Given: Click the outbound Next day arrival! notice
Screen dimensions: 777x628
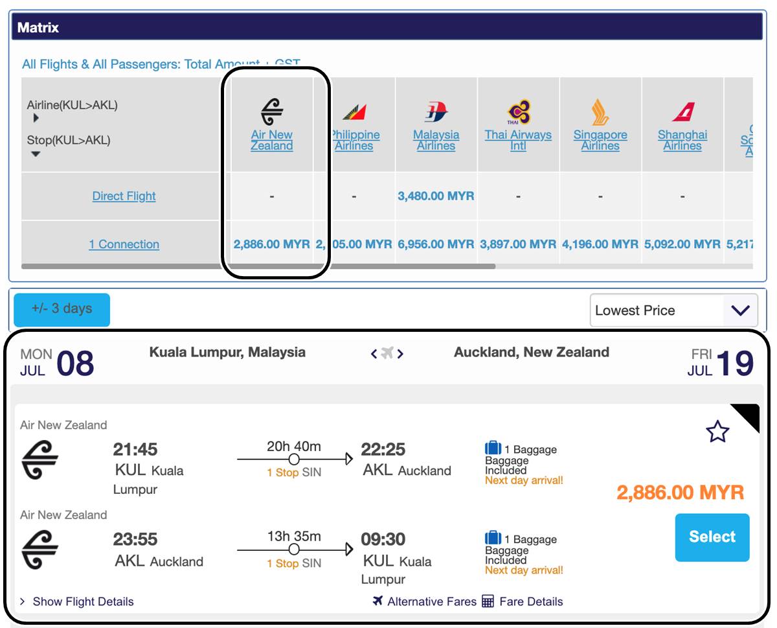Looking at the screenshot, I should click(524, 480).
